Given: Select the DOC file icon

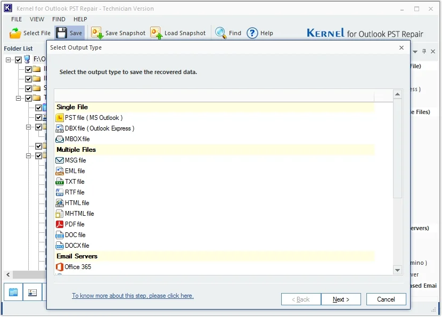Looking at the screenshot, I should (x=60, y=235).
